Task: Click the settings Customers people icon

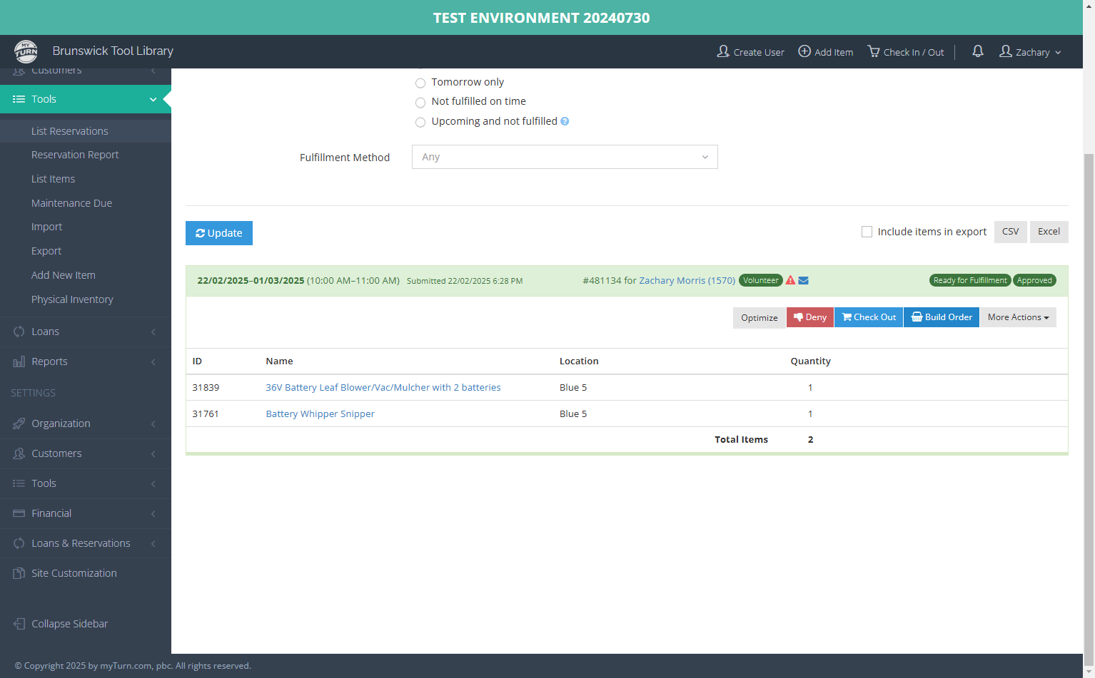Action: [19, 453]
